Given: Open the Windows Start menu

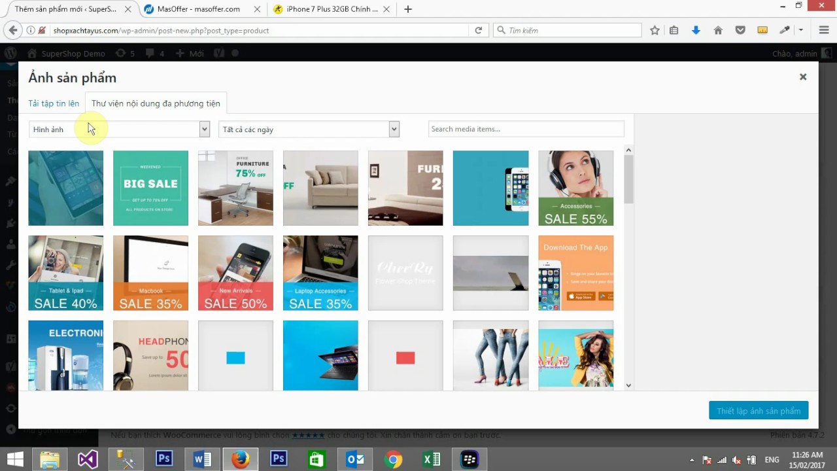Looking at the screenshot, I should [14, 459].
